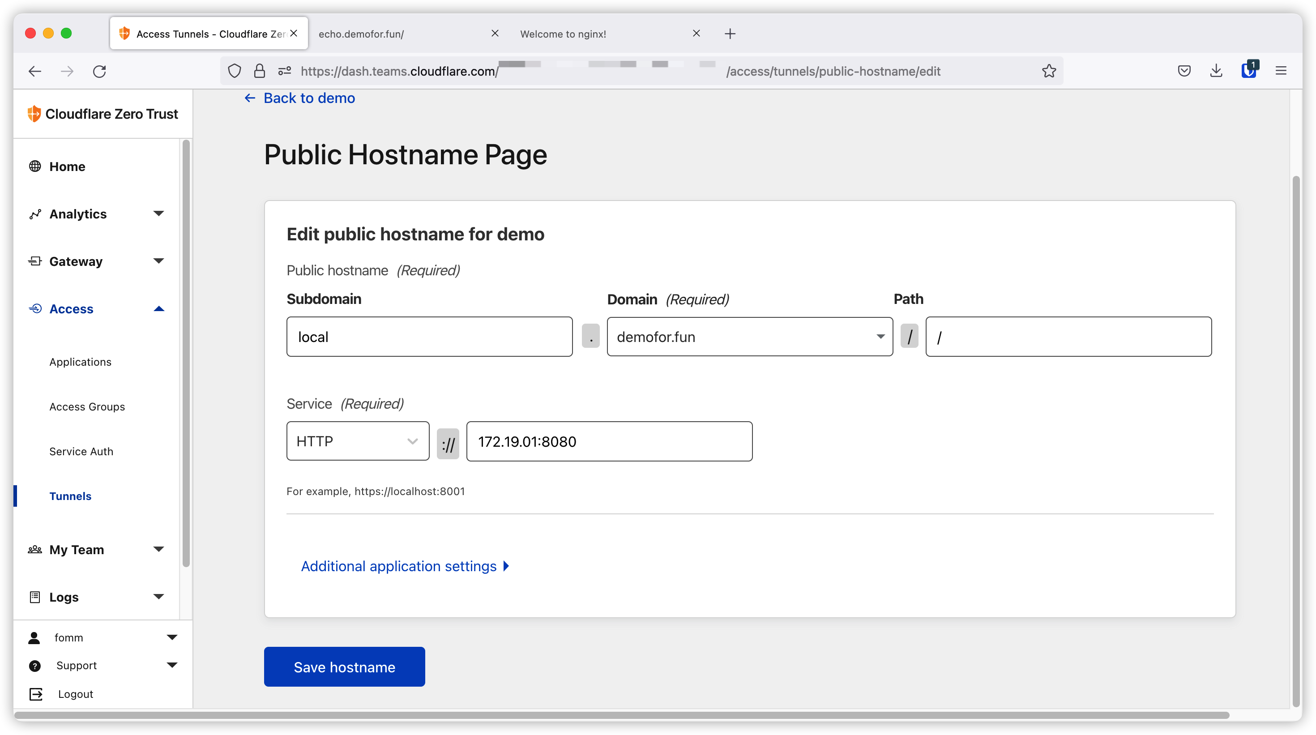Open the Firefox hamburger menu
The image size is (1316, 735).
point(1281,71)
